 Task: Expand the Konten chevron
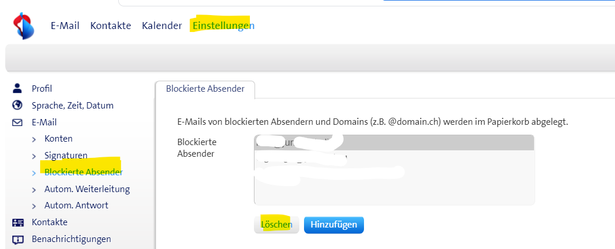(x=34, y=139)
